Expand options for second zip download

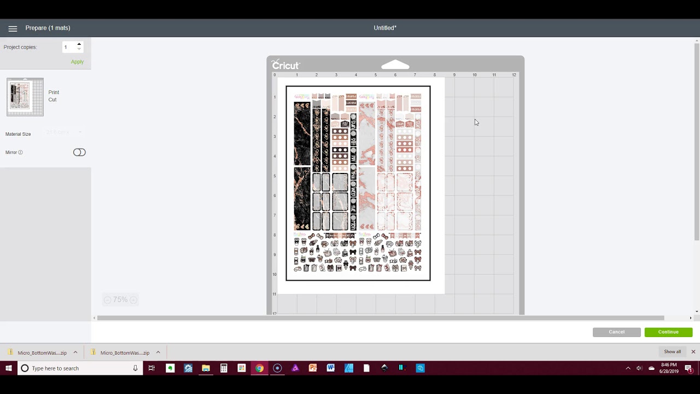pyautogui.click(x=158, y=352)
